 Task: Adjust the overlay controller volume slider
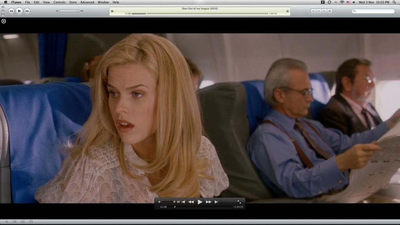click(168, 202)
